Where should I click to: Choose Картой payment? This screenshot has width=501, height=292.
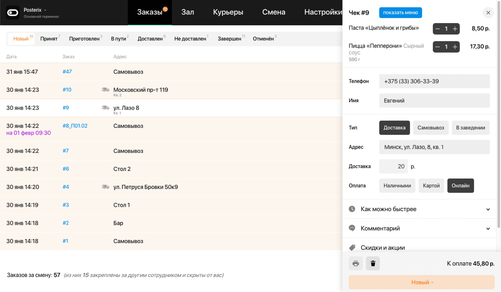tap(431, 186)
